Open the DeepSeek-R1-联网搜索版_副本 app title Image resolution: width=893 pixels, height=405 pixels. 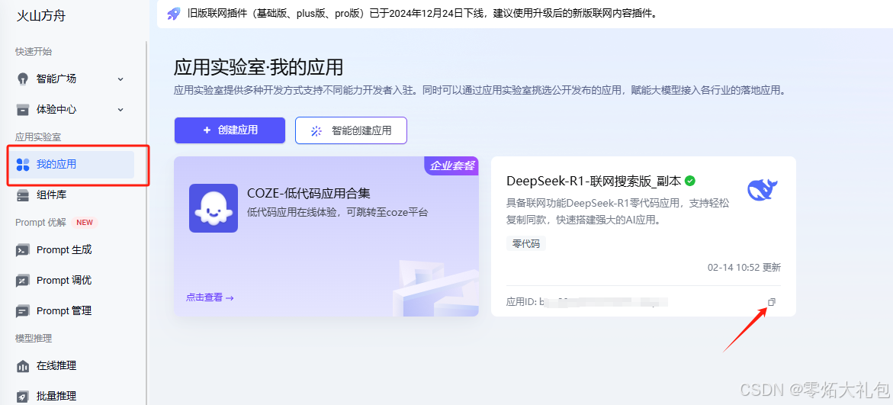(x=593, y=181)
